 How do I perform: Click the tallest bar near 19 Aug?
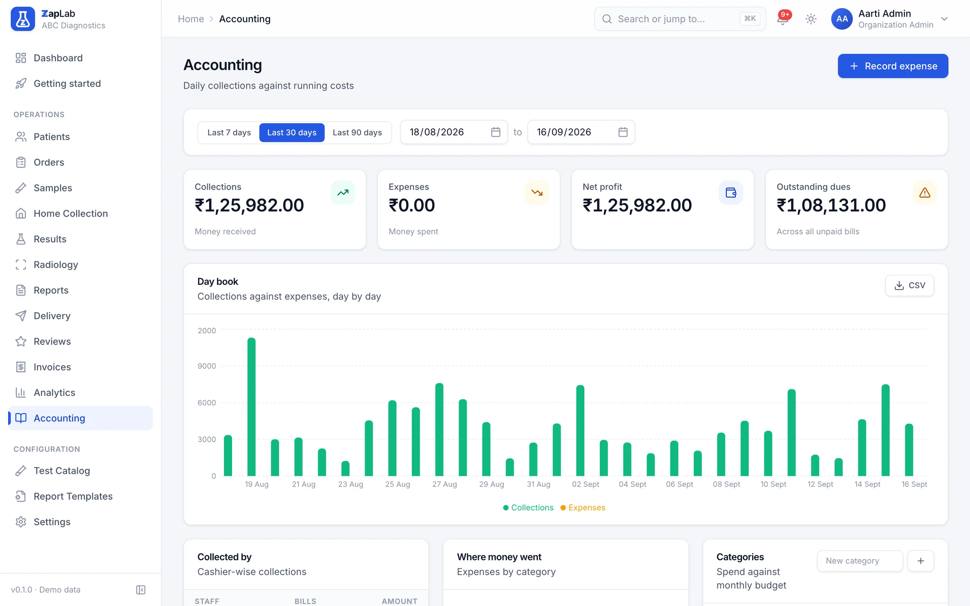click(x=251, y=407)
